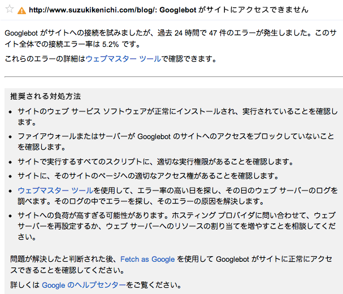The height and width of the screenshot is (294, 343).
Task: Open ウェブマスター ツール link in bullet list
Action: tap(55, 190)
